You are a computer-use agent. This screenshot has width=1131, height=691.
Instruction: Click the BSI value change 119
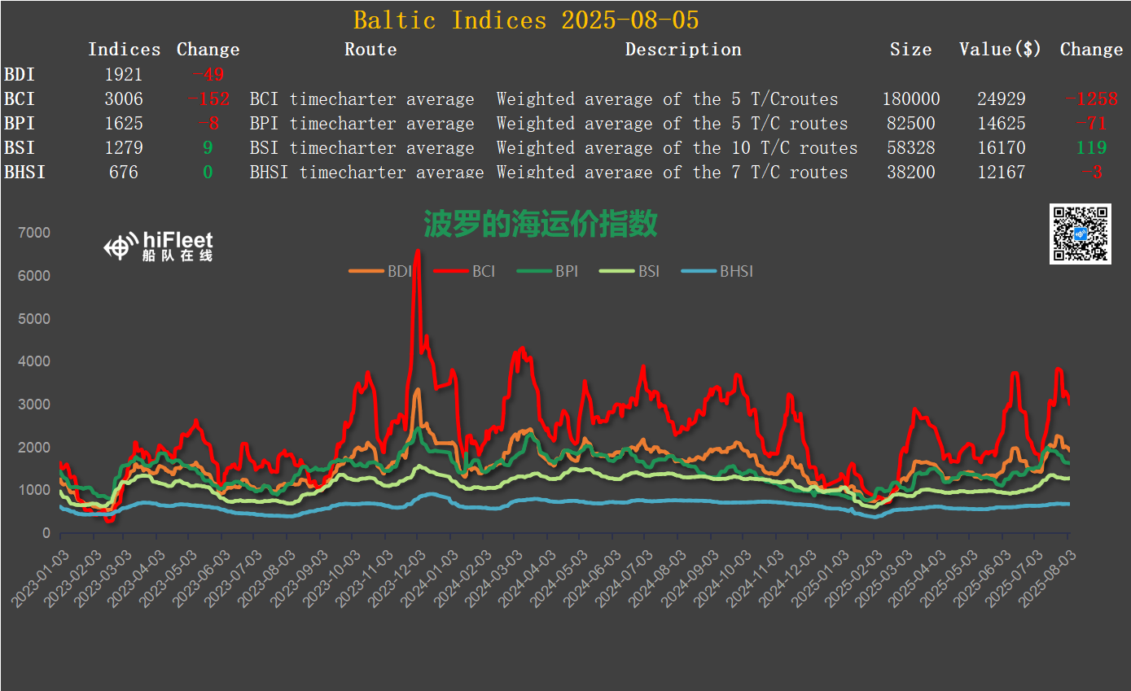point(1091,148)
